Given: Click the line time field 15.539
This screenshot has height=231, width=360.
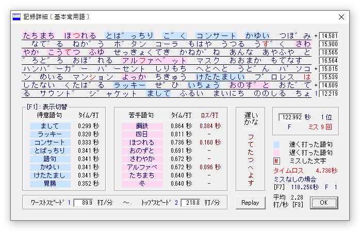Looking at the screenshot, I should pyautogui.click(x=329, y=77).
